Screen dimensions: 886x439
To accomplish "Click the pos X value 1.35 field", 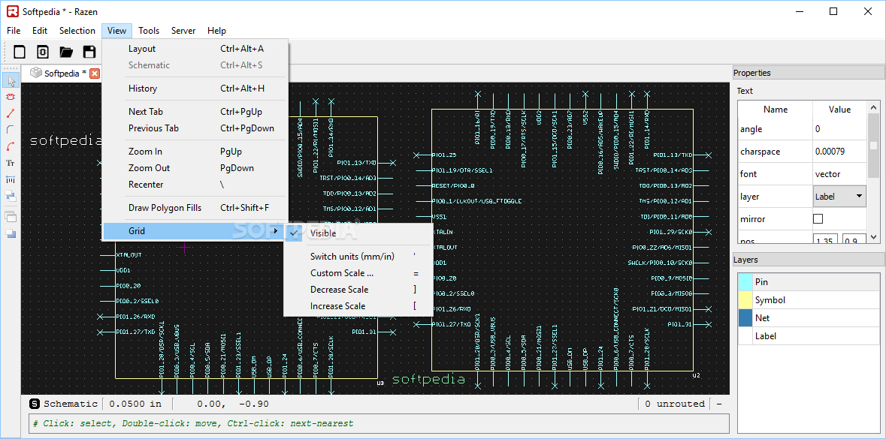I will pos(827,240).
